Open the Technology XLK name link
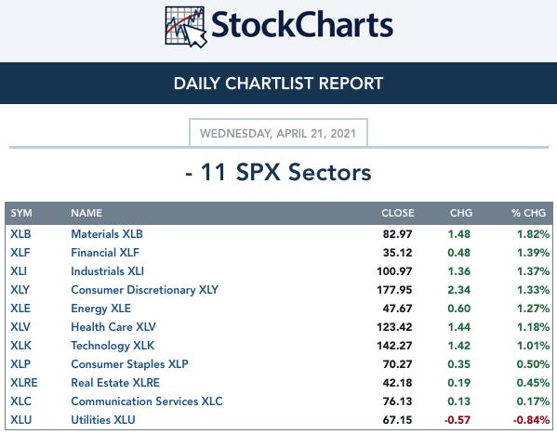The height and width of the screenshot is (434, 557). pyautogui.click(x=113, y=346)
